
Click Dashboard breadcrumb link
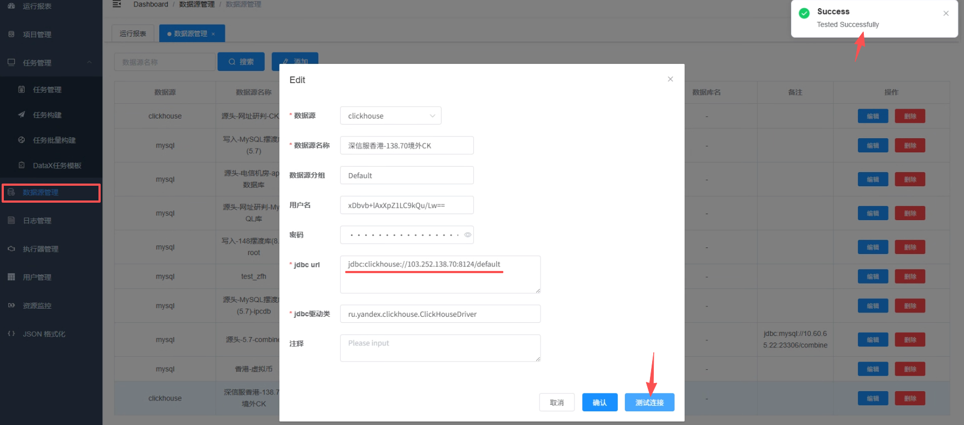pyautogui.click(x=150, y=4)
